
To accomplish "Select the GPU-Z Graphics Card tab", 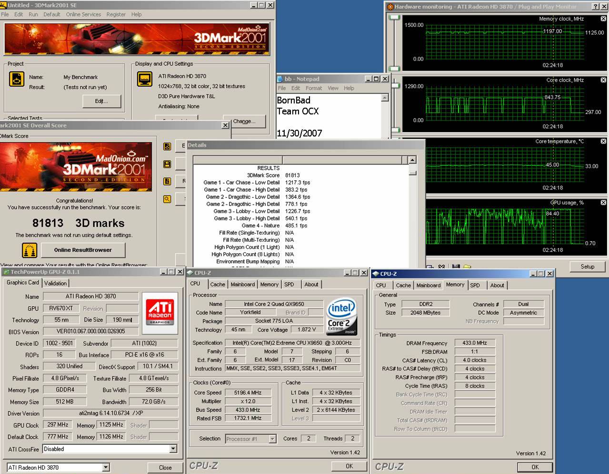I will pyautogui.click(x=23, y=282).
